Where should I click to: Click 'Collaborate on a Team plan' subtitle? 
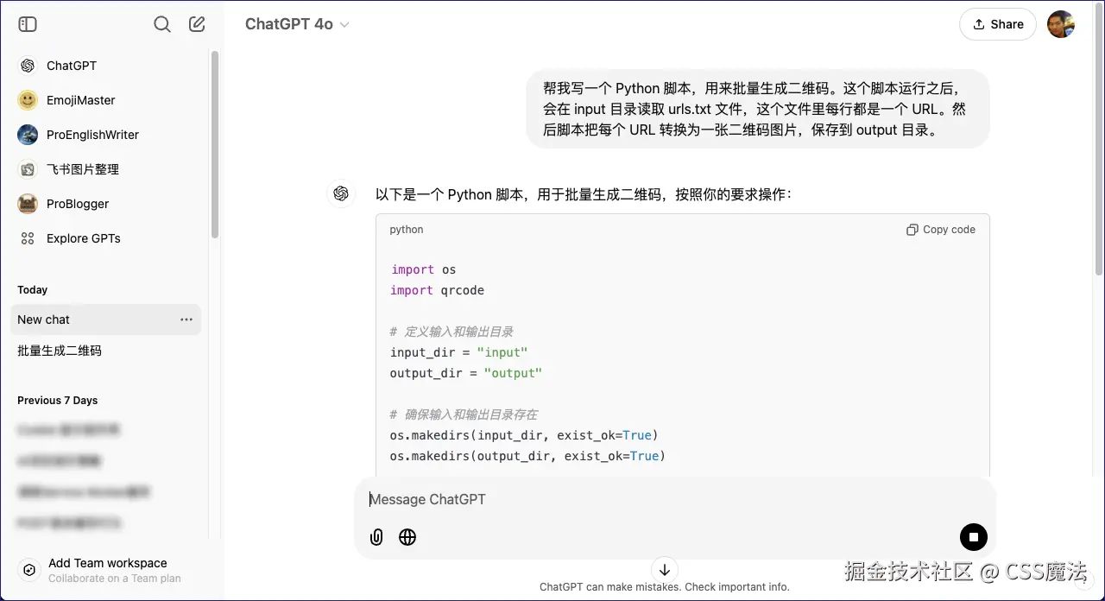pyautogui.click(x=115, y=579)
